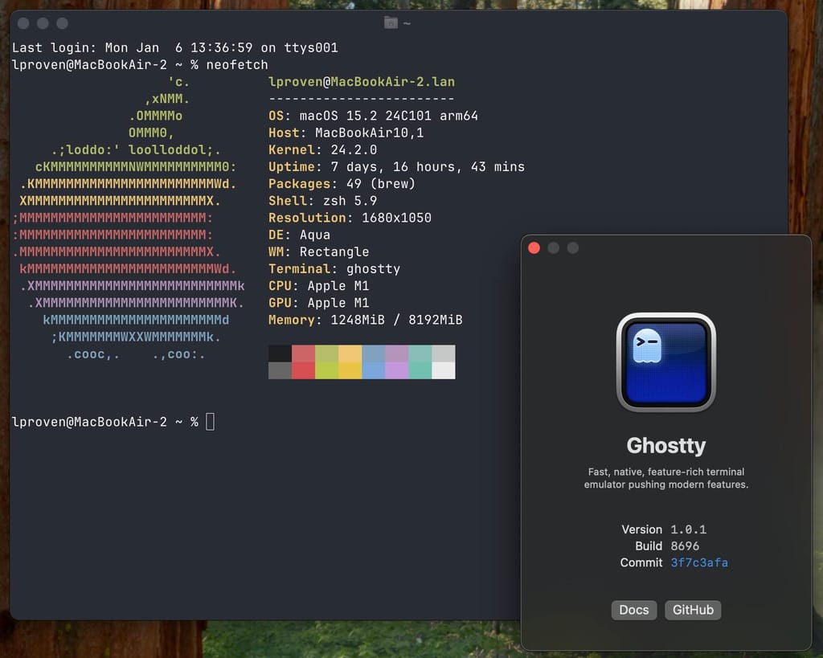Click the Ghostty ghost app icon
The height and width of the screenshot is (658, 823).
665,363
